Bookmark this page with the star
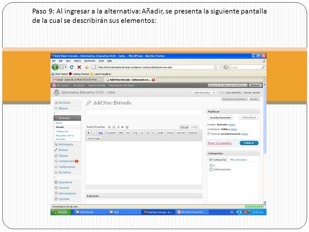The width and height of the screenshot is (309, 232). coord(215,67)
